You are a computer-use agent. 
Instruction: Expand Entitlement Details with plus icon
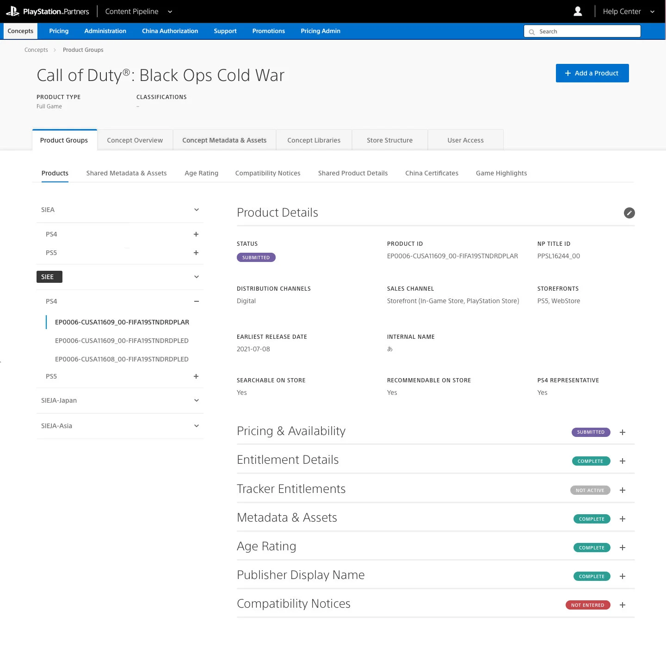(623, 461)
